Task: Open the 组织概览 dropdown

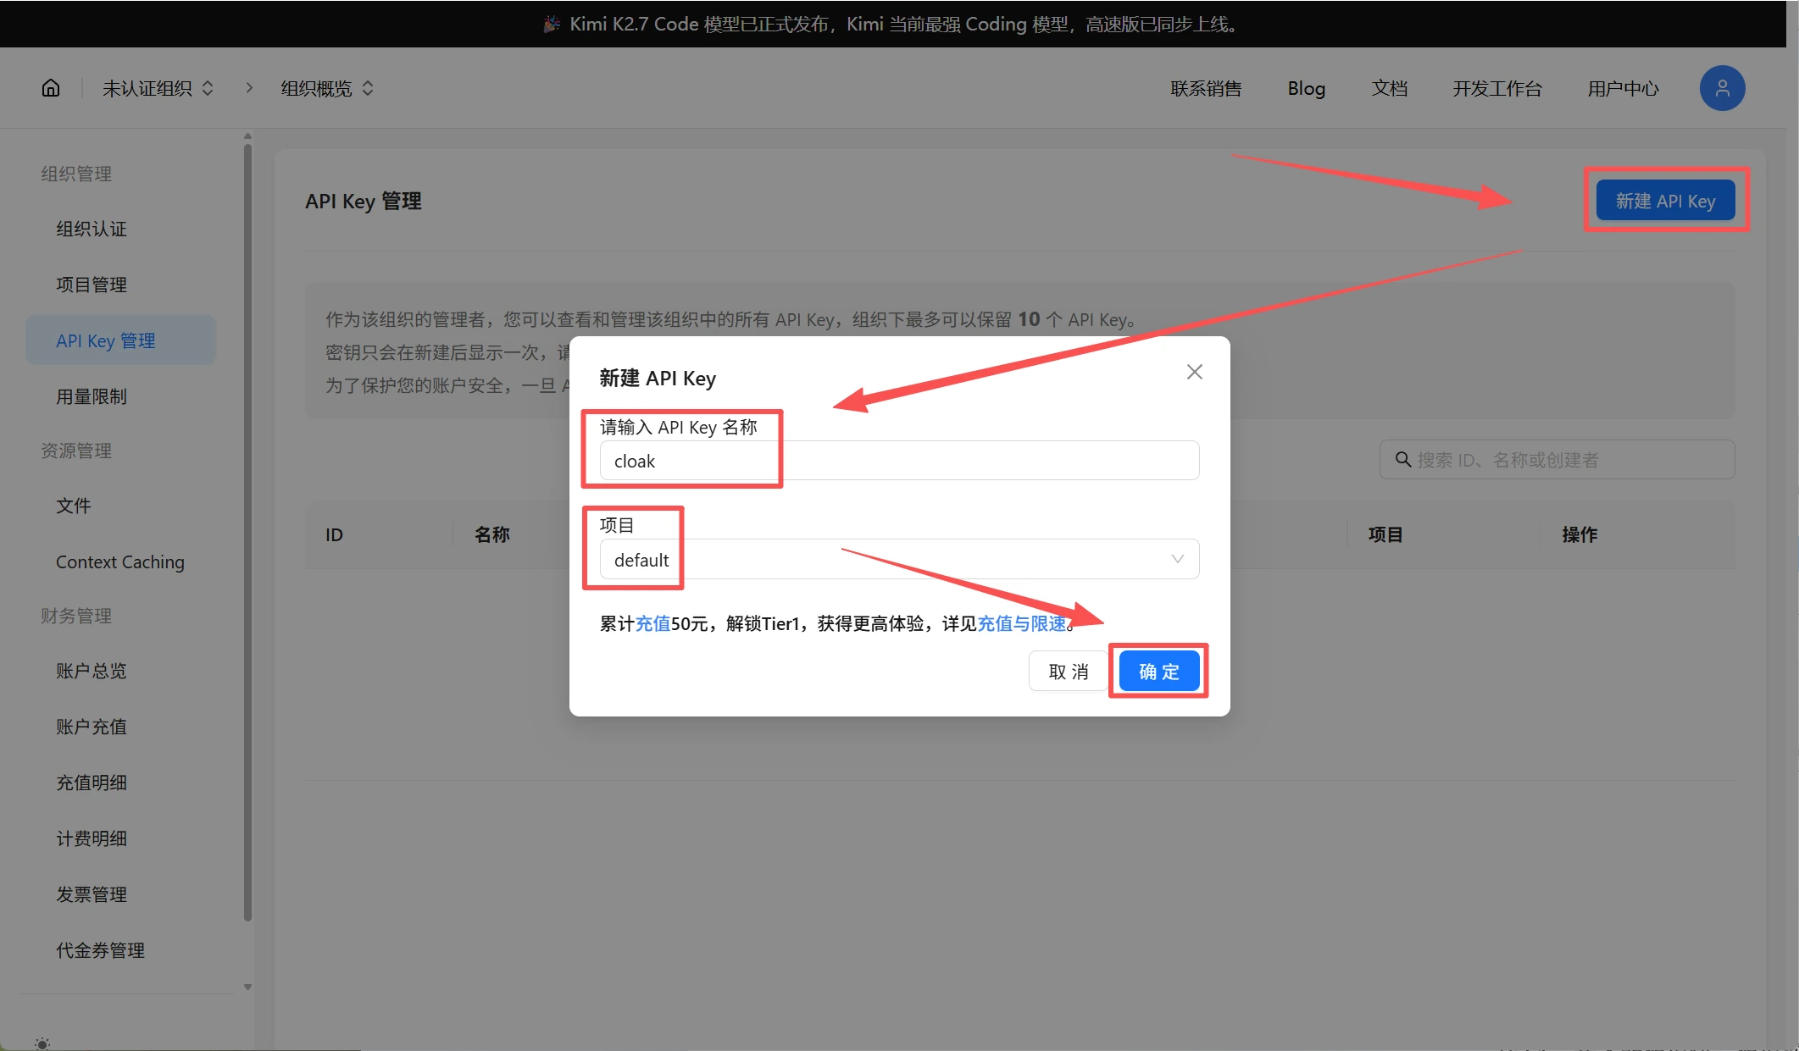Action: 327,88
